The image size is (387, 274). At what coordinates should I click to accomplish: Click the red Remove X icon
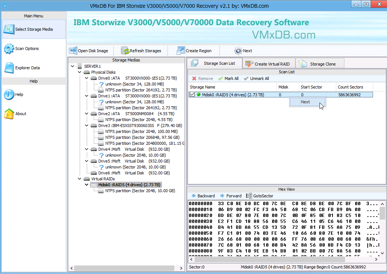[x=194, y=78]
